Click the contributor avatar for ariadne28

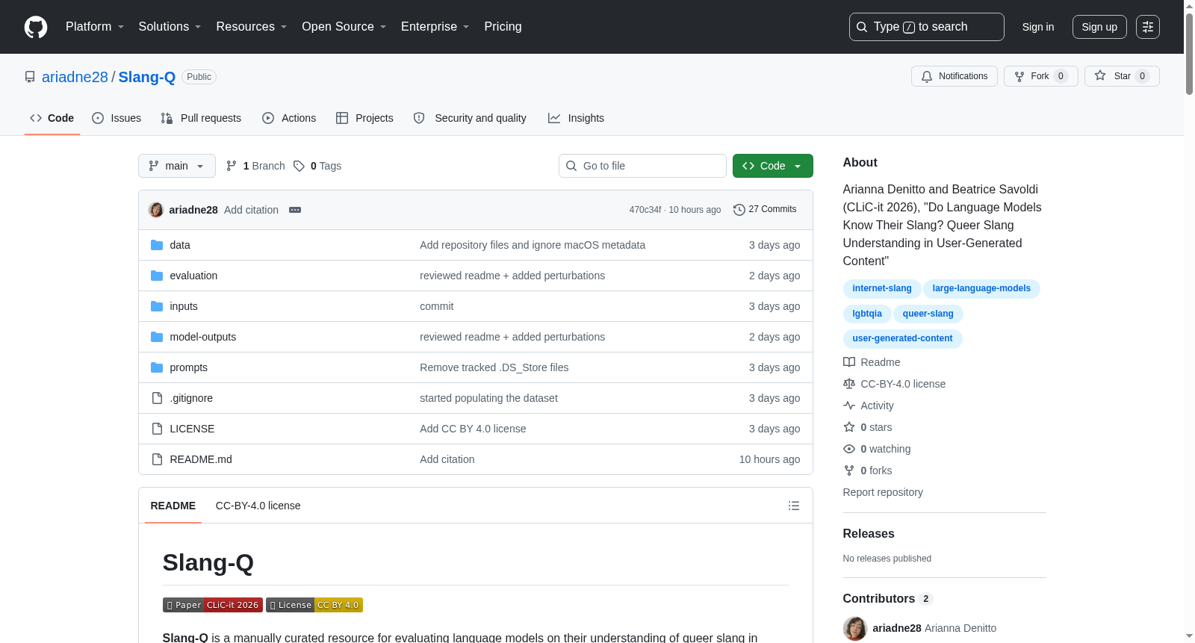[855, 628]
